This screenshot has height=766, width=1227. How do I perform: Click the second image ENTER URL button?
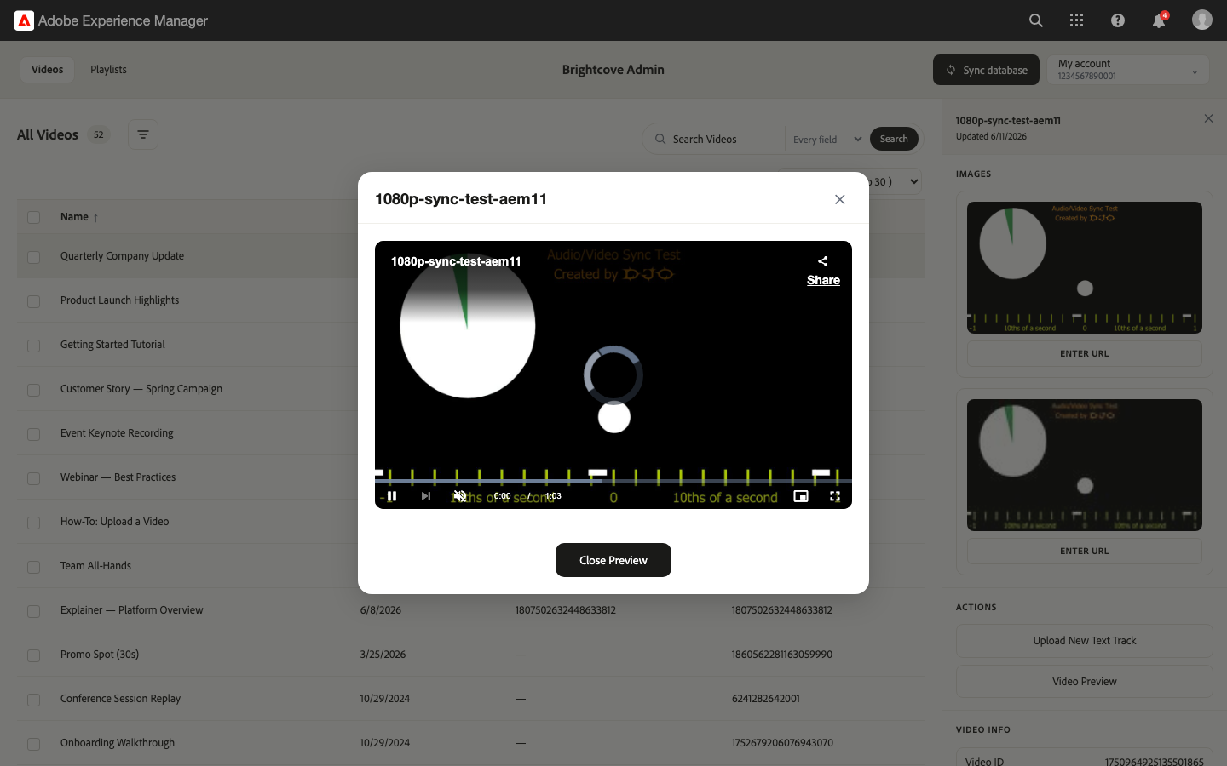click(1084, 551)
